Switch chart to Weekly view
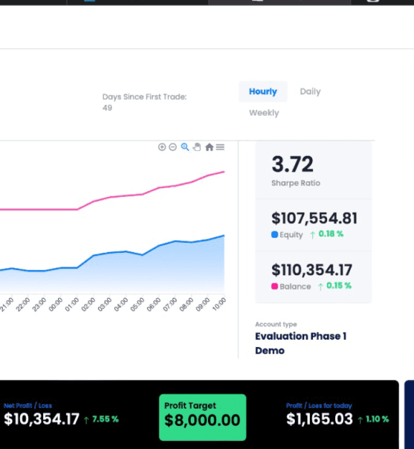This screenshot has height=449, width=414. [x=264, y=113]
